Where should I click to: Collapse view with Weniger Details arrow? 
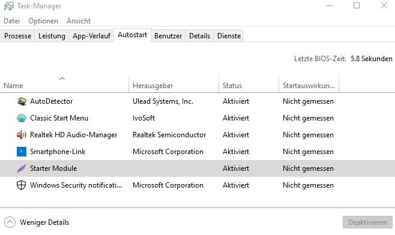[10, 222]
